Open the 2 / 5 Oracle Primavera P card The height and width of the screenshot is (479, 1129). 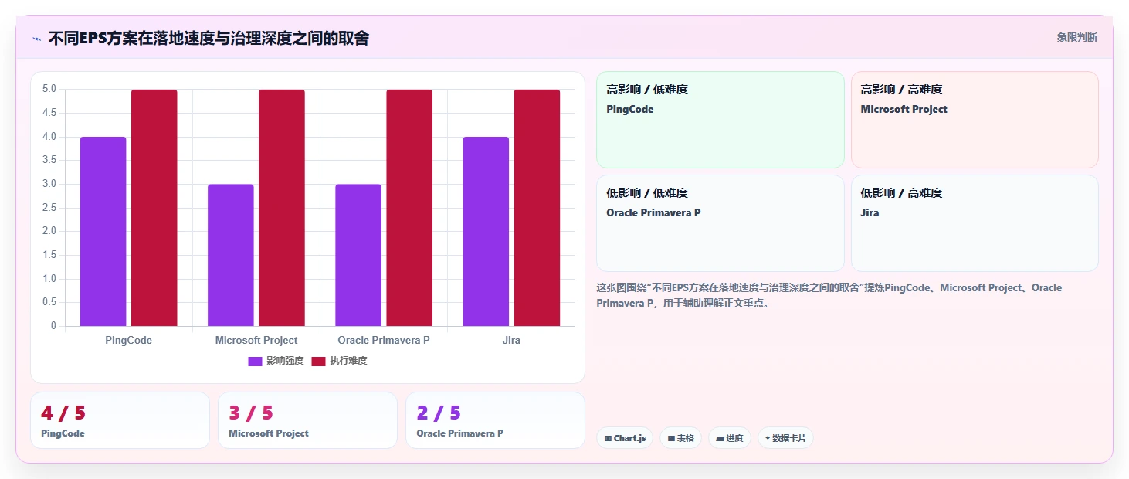495,420
